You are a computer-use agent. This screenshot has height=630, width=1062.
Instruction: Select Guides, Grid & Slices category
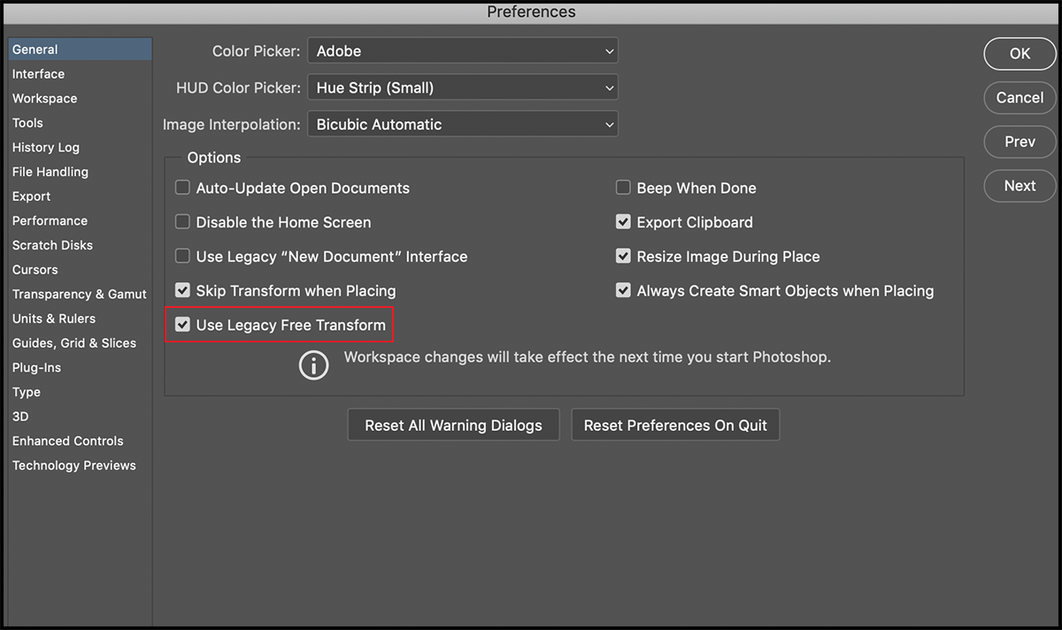(74, 343)
